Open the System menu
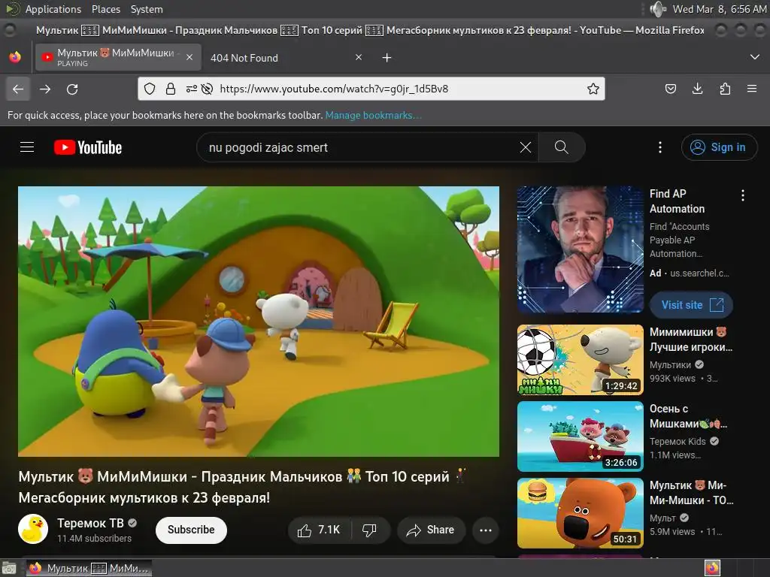Viewport: 770px width, 577px height. tap(147, 9)
